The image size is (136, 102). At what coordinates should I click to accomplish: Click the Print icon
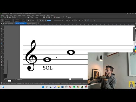pos(10,17)
